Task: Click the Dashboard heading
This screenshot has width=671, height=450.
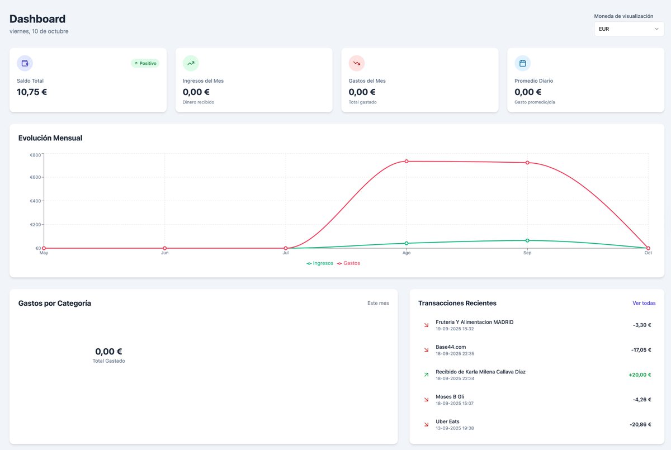Action: click(37, 19)
